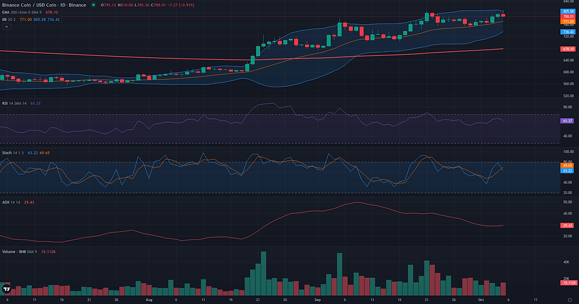Click the 15.112K volume axis label
579x304 pixels.
coord(569,283)
